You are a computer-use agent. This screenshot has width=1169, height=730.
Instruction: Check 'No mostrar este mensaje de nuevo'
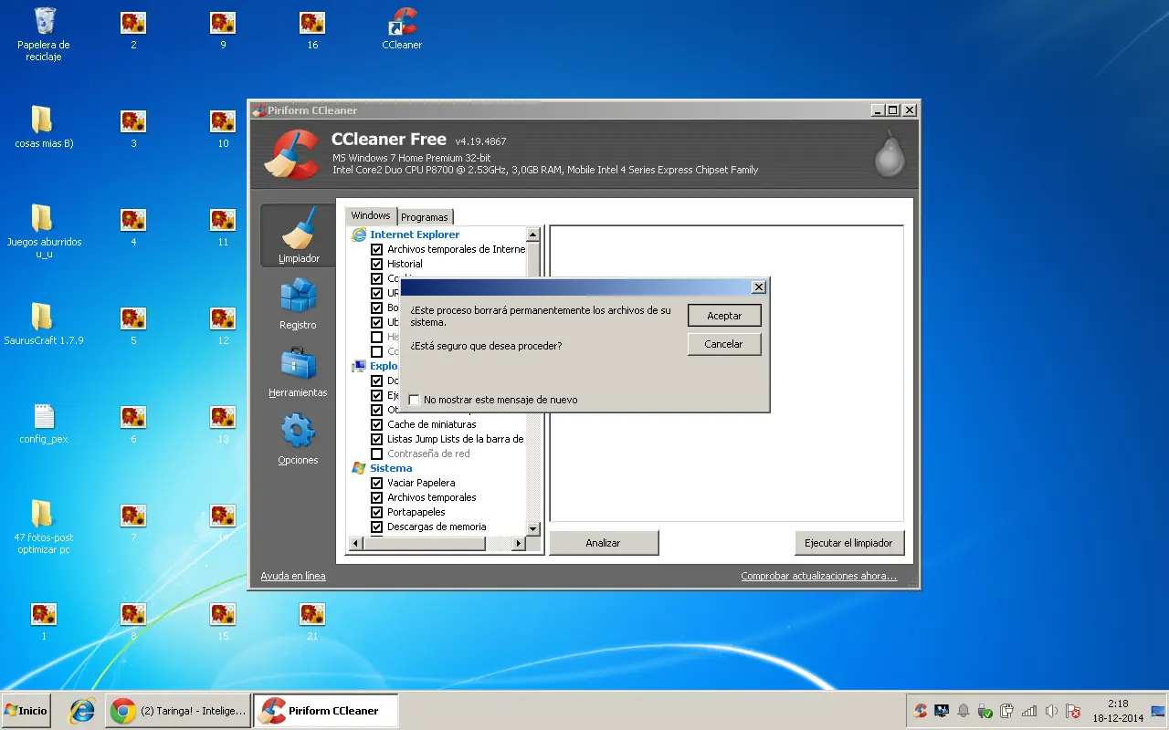[x=415, y=400]
